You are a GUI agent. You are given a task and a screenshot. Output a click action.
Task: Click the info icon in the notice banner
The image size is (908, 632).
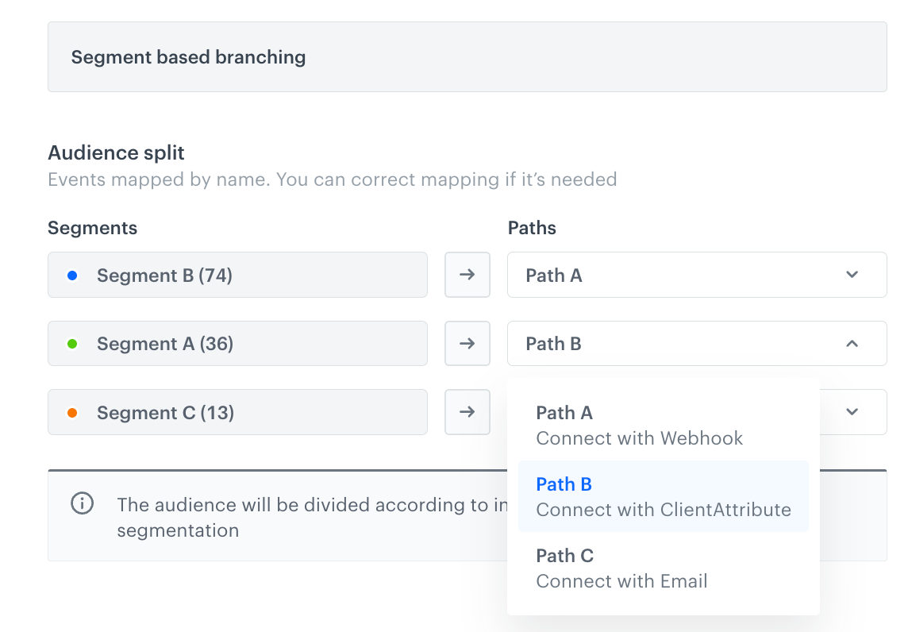click(82, 504)
